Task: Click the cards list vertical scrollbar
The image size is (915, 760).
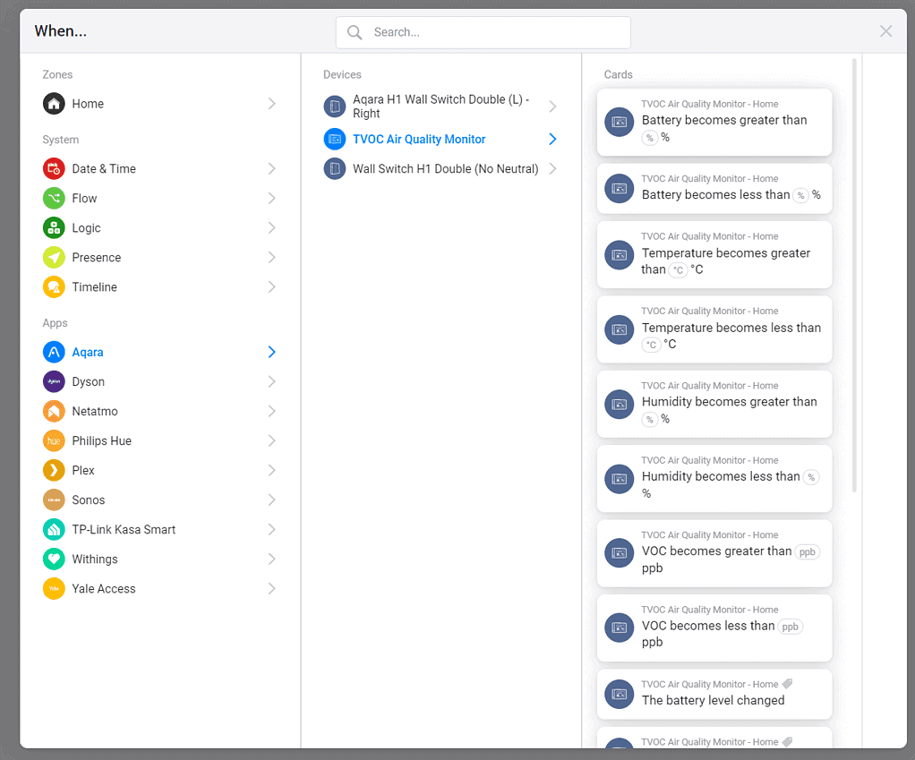Action: click(854, 269)
